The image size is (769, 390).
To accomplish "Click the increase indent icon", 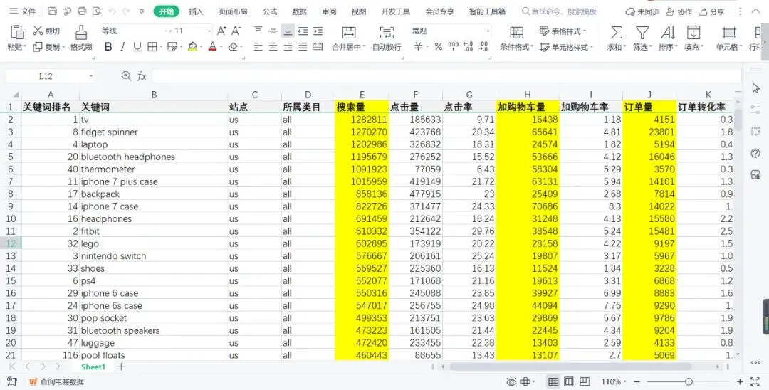I will pyautogui.click(x=318, y=31).
